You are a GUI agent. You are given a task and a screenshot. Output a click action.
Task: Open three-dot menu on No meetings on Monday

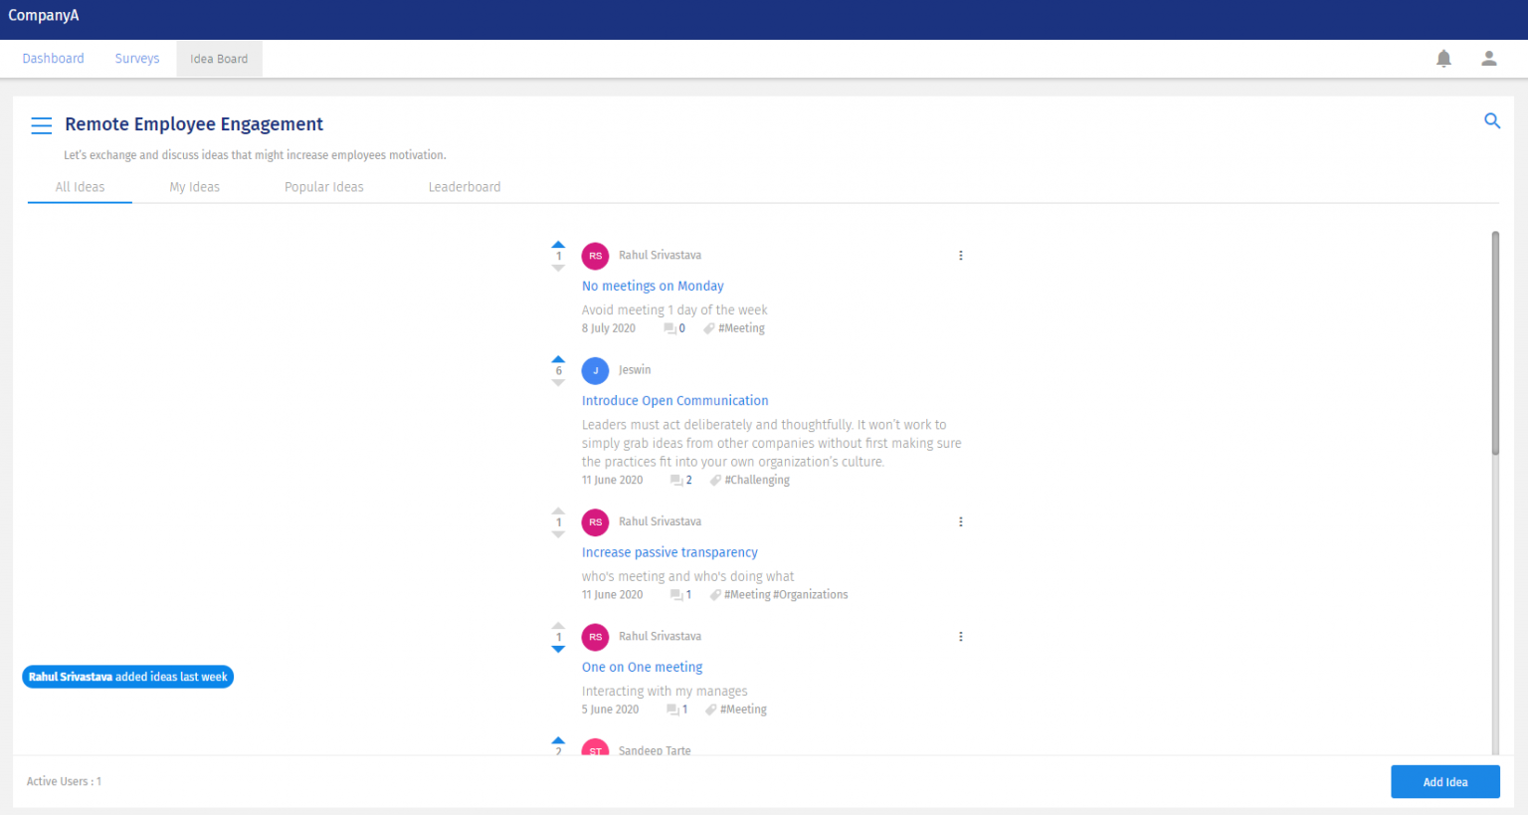[960, 255]
